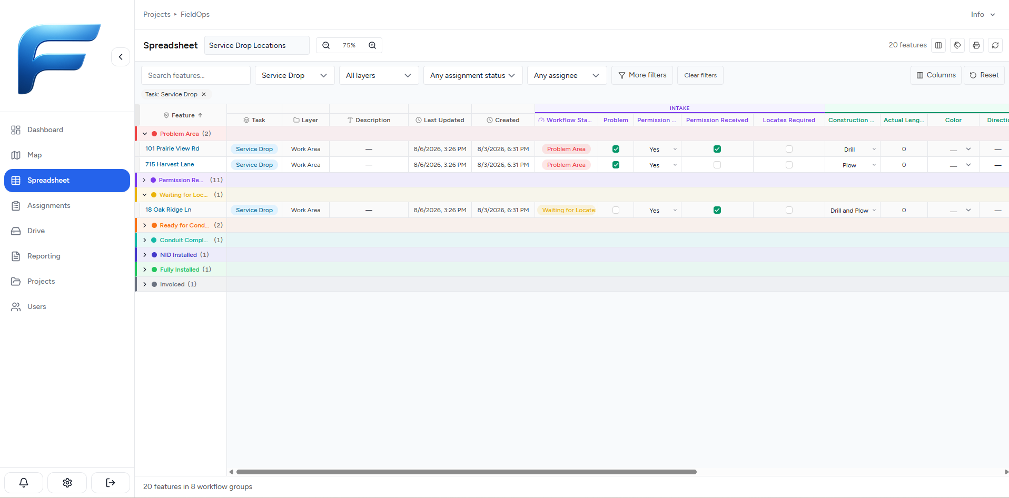Check Permission Received for 715 Harvest Lane
1009x498 pixels.
point(717,165)
